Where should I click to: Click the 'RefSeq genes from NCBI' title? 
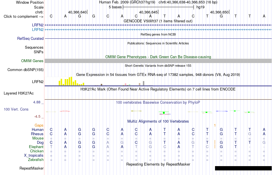158,34
